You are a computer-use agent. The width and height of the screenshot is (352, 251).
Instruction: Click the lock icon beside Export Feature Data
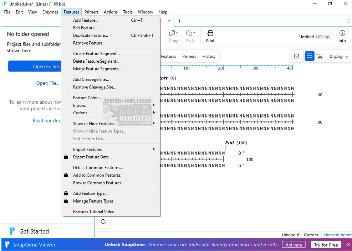click(x=66, y=157)
